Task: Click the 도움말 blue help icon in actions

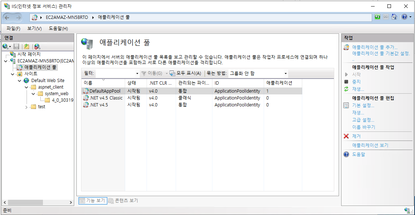Action: [346, 154]
